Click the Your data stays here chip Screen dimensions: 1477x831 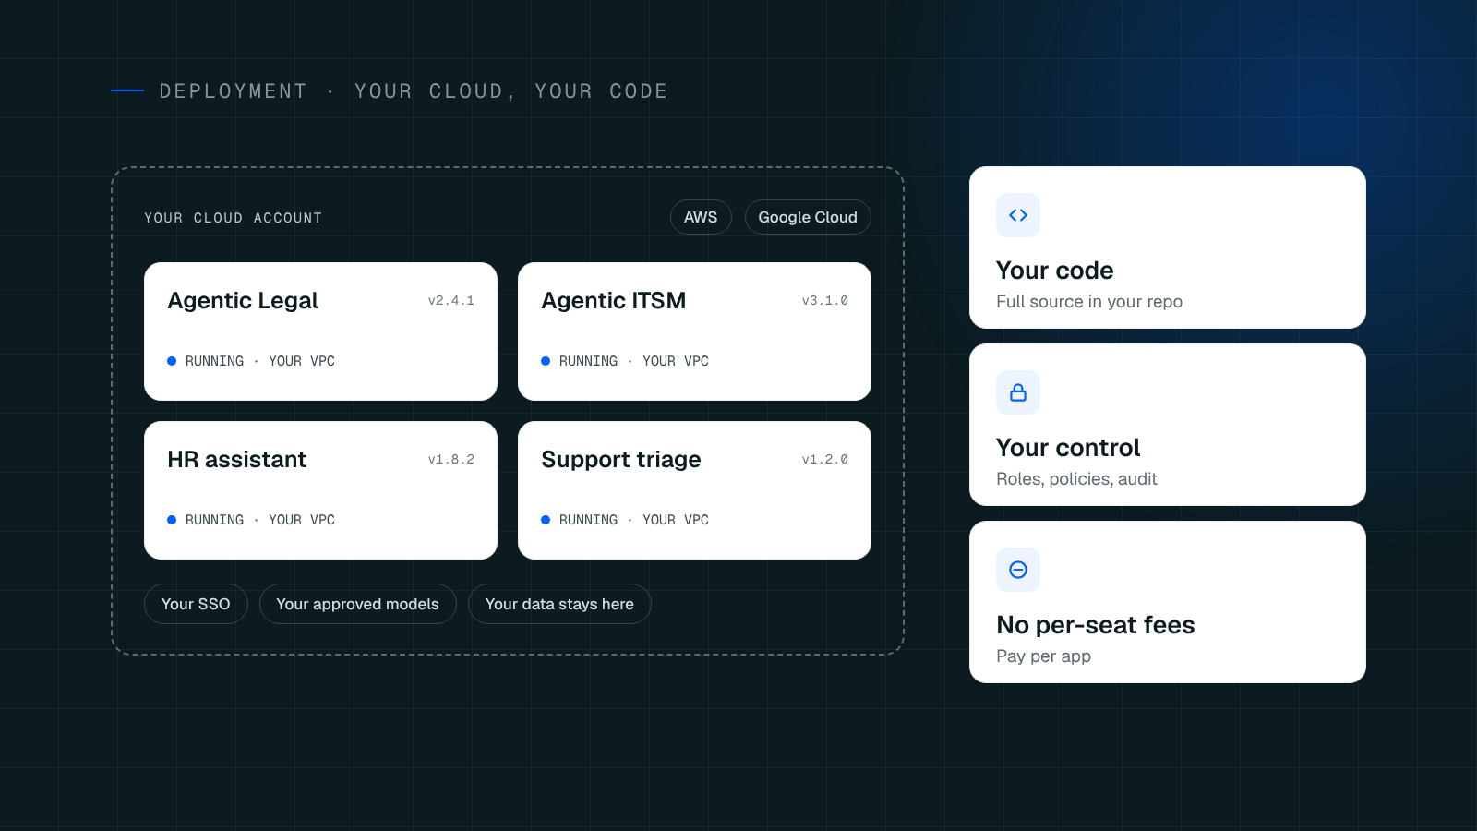(559, 604)
